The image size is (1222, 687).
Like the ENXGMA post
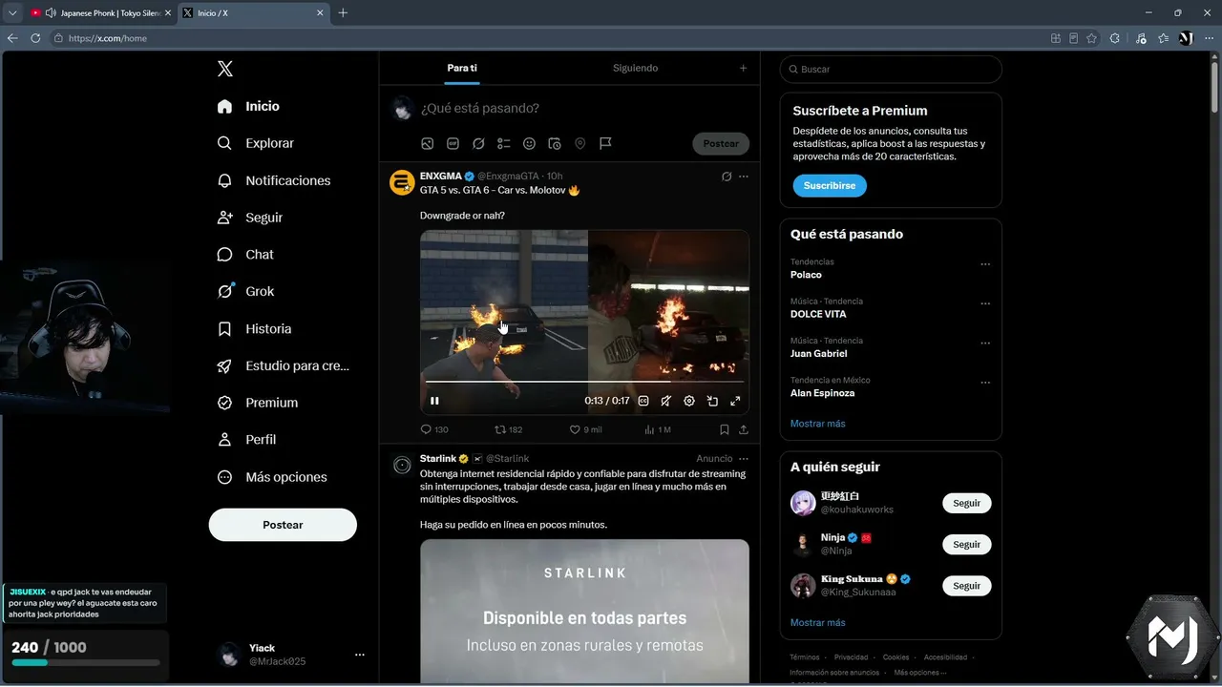(585, 429)
